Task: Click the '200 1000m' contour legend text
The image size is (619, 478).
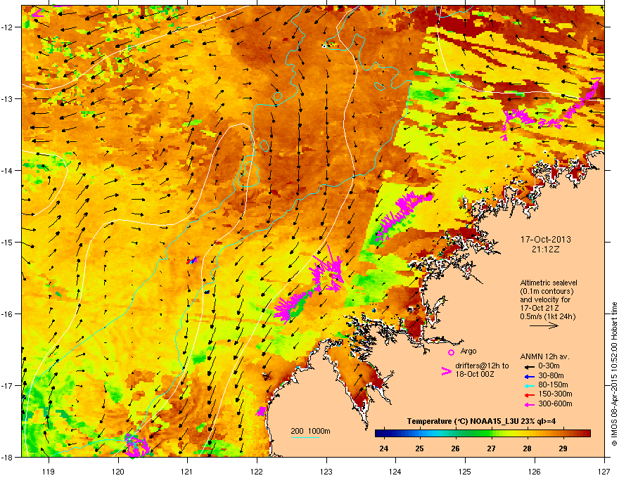Action: point(310,431)
